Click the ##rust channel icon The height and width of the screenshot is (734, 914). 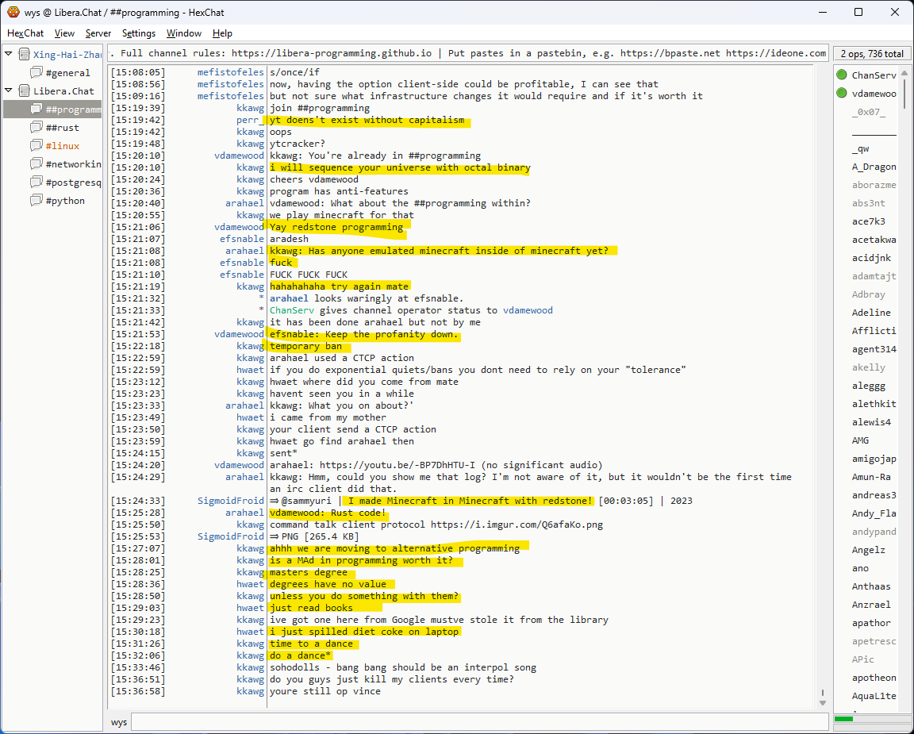point(36,128)
